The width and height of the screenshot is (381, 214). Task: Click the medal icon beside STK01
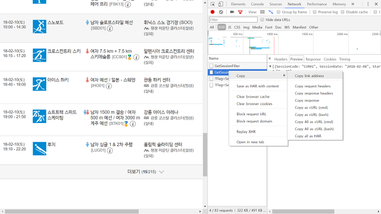[126, 124]
